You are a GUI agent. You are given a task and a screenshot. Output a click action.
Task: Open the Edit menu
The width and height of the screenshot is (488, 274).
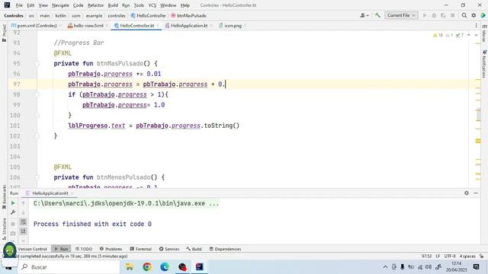click(30, 5)
